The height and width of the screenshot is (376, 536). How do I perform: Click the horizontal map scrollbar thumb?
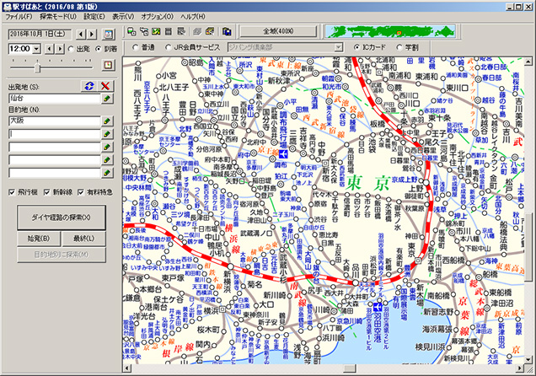[350, 368]
